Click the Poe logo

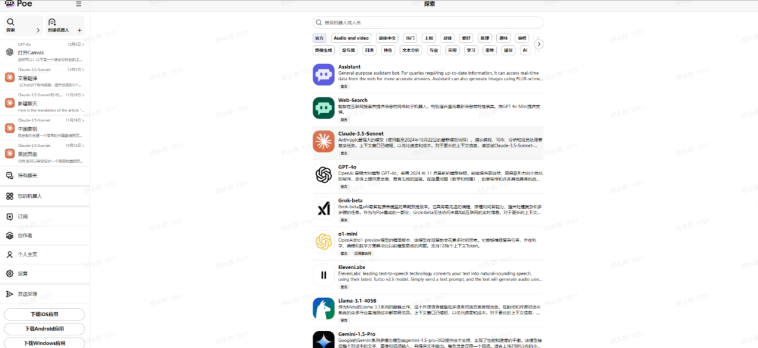(17, 4)
